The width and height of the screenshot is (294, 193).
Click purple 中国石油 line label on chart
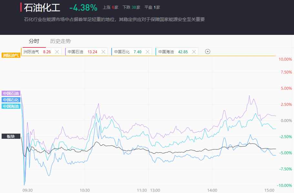click(11, 93)
